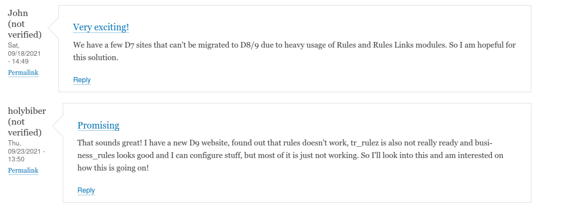Click "(not verified)" label under John
The height and width of the screenshot is (213, 567).
click(25, 29)
